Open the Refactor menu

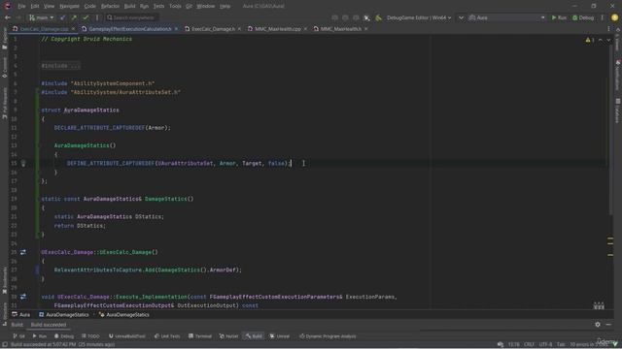click(x=110, y=6)
